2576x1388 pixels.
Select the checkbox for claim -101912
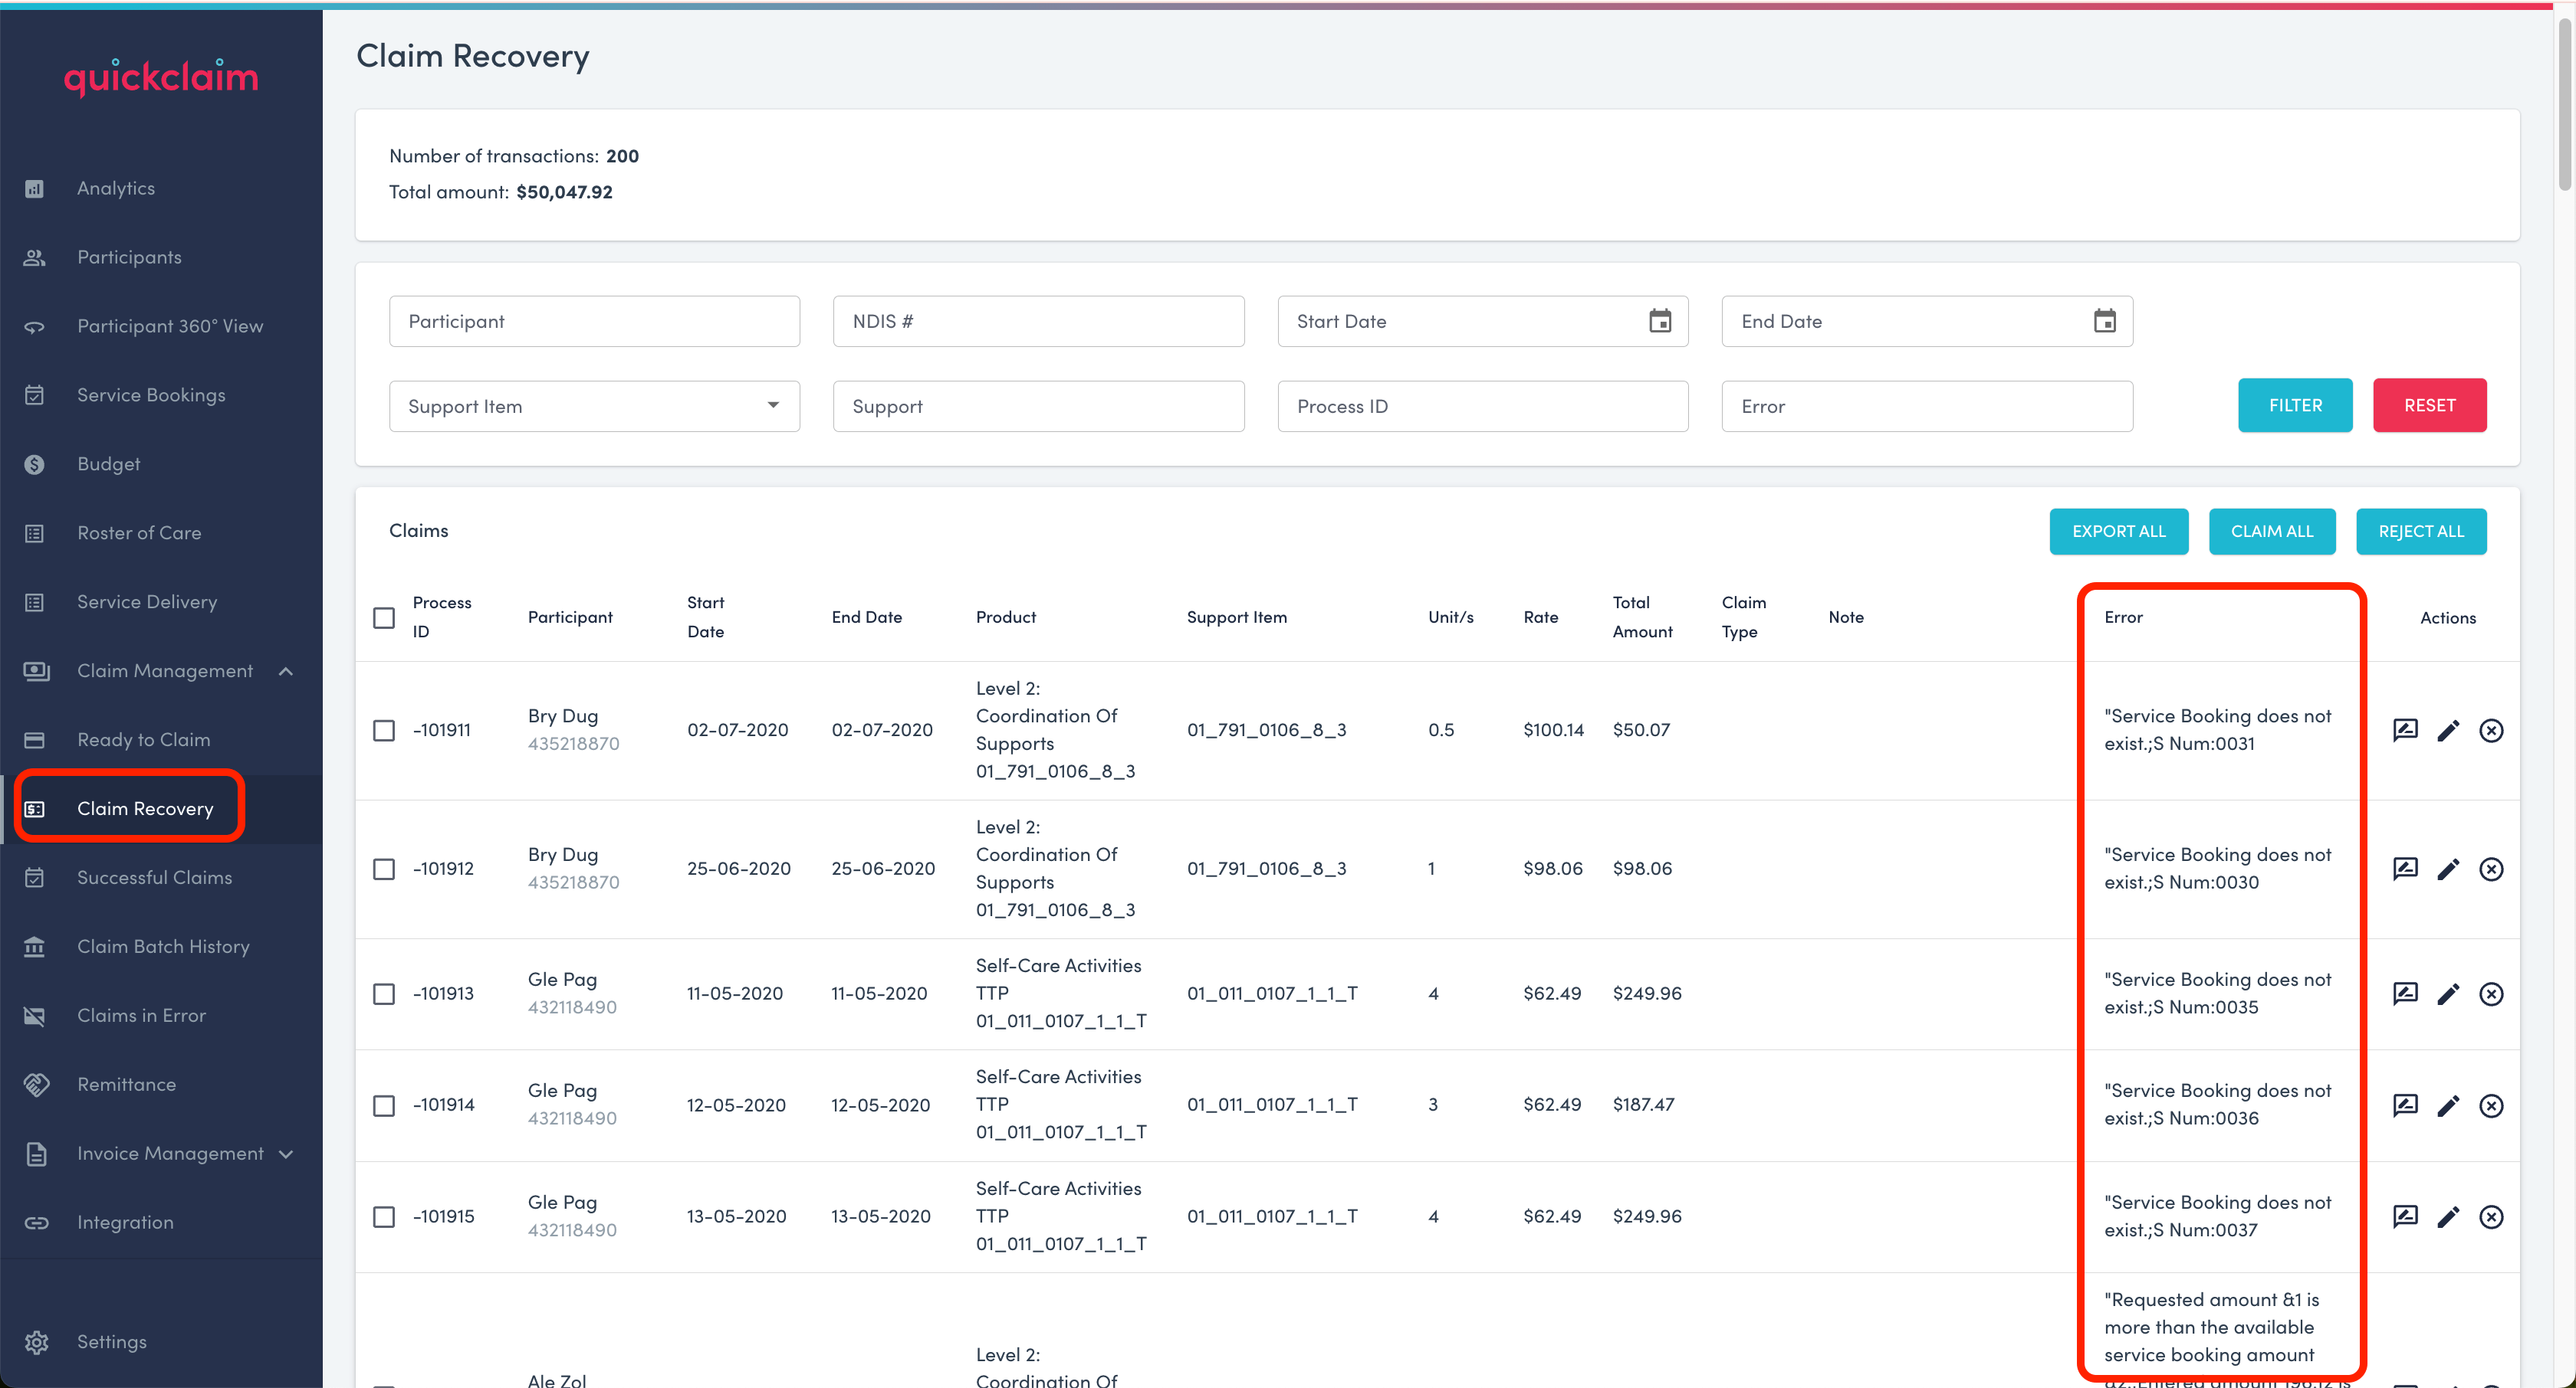coord(384,869)
